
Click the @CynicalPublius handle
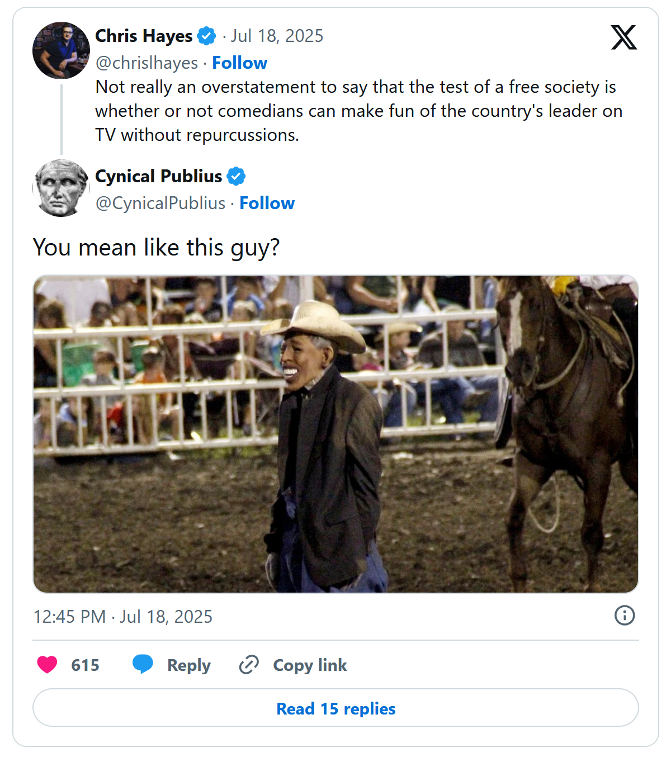160,204
